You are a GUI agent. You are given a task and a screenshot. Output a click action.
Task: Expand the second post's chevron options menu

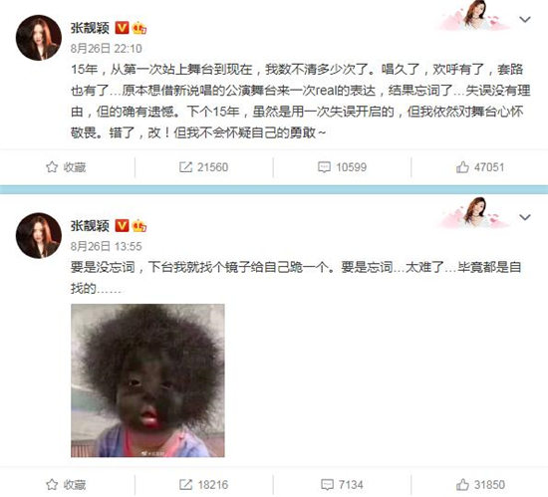pos(525,217)
